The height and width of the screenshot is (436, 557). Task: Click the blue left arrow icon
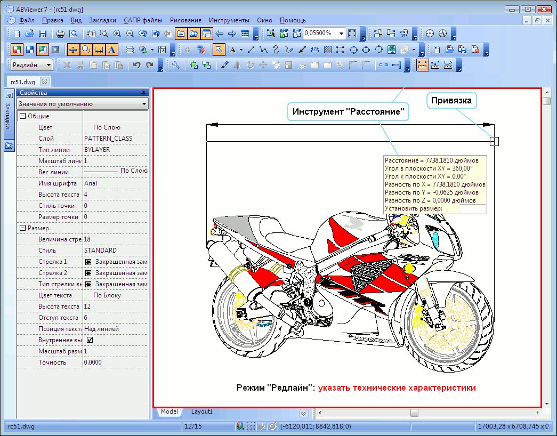pos(220,34)
